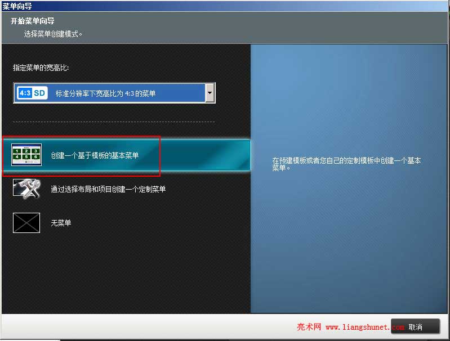Click the hammer and wrench custom menu icon
This screenshot has height=341, width=450.
pyautogui.click(x=26, y=189)
